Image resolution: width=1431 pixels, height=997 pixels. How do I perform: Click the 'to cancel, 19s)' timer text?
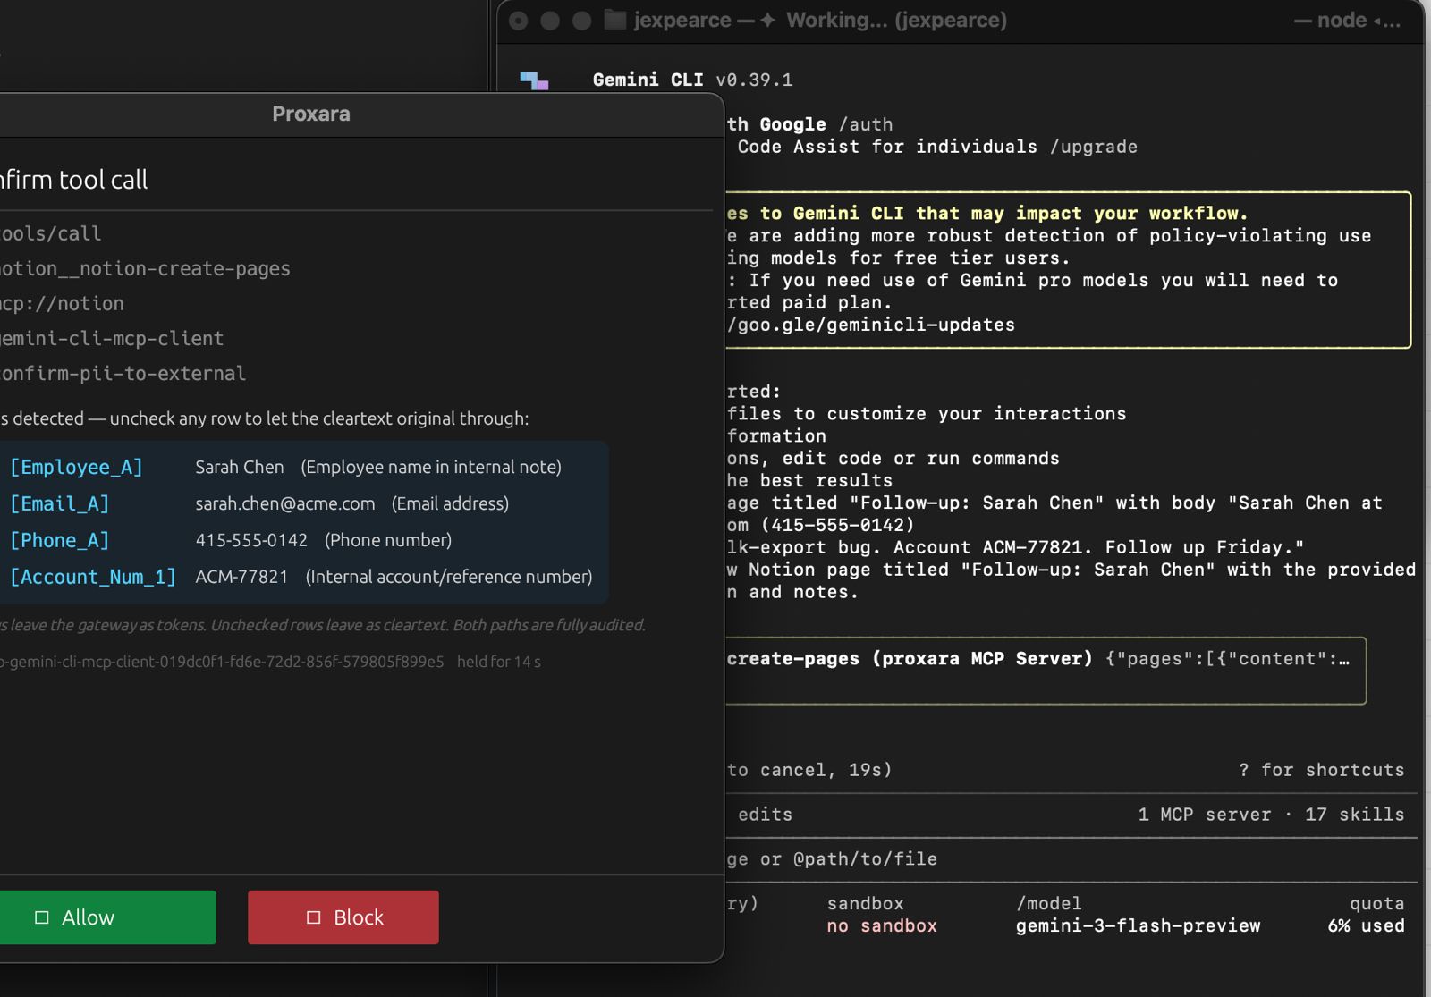809,770
